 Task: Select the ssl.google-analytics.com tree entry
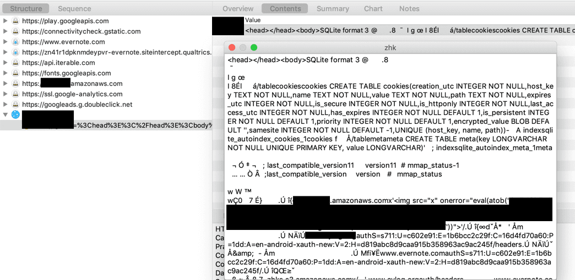tap(72, 94)
